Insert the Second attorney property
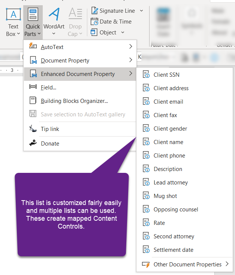This screenshot has height=275, width=235. point(185,236)
